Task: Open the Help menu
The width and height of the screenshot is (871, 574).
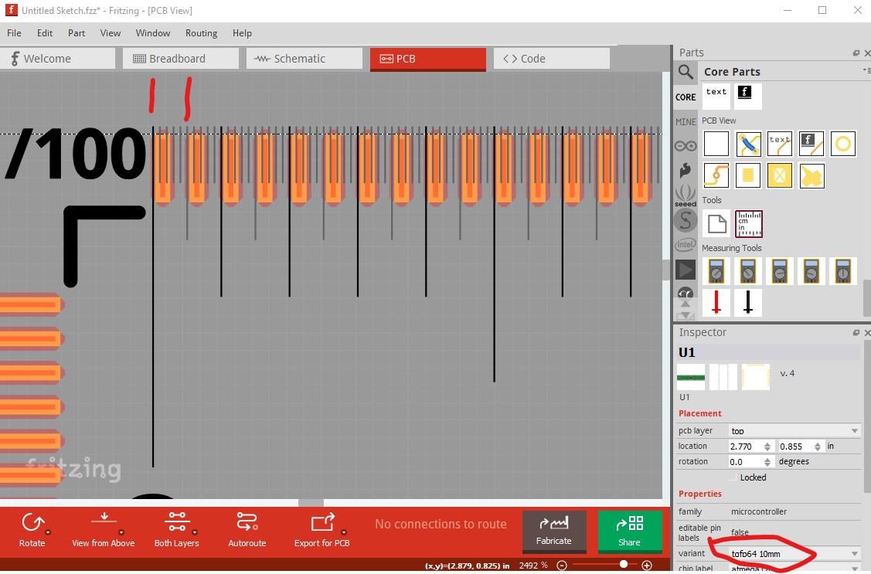Action: (x=242, y=33)
